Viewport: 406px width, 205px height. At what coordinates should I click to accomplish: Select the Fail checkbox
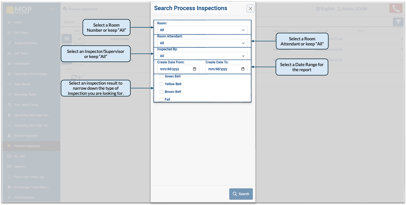162,99
